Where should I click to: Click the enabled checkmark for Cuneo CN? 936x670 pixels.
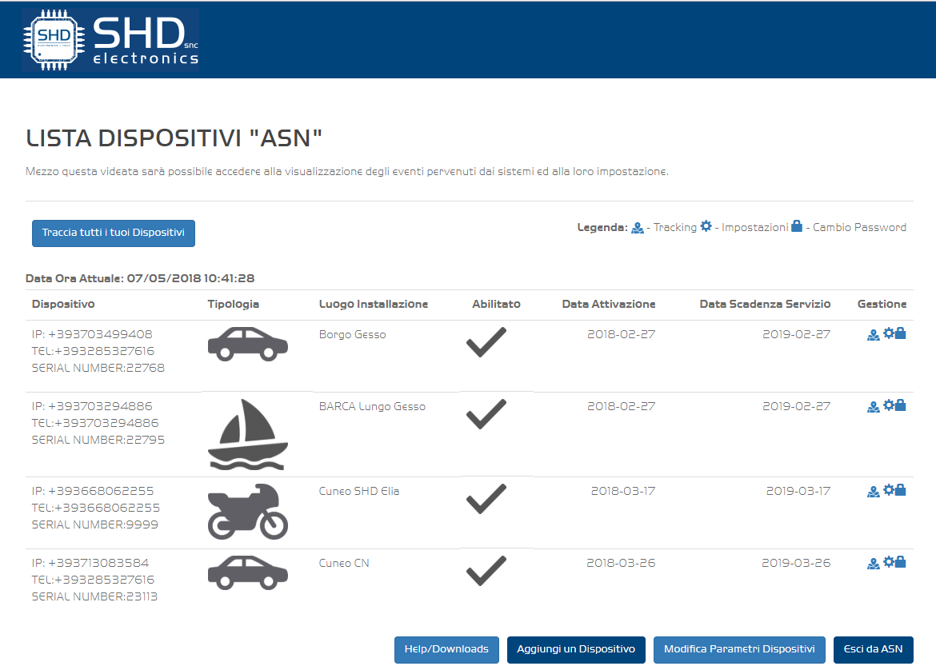tap(486, 571)
